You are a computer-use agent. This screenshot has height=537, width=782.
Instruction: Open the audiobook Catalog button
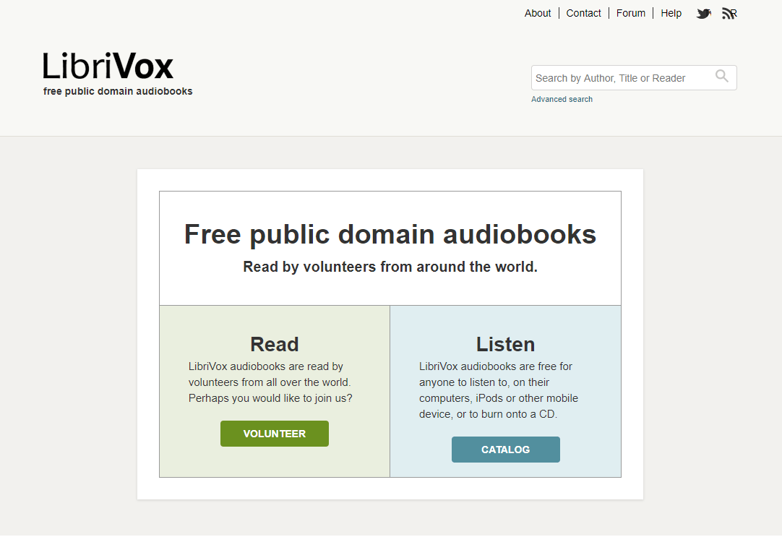[506, 450]
